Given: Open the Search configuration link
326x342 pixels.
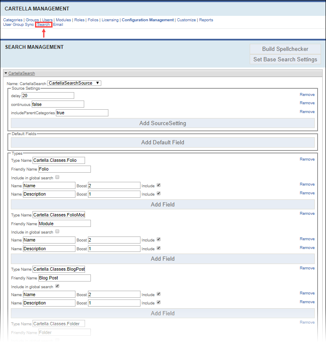Looking at the screenshot, I should click(43, 25).
